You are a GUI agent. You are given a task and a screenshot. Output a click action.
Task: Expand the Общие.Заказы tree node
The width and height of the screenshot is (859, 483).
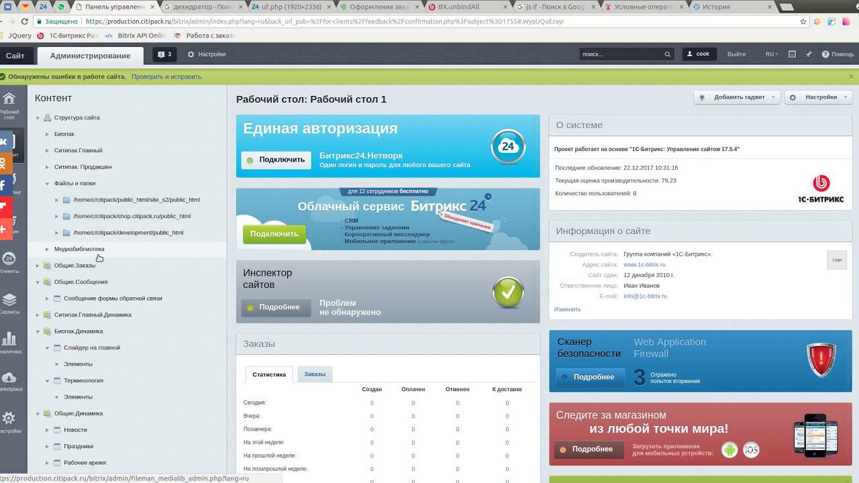pos(38,266)
